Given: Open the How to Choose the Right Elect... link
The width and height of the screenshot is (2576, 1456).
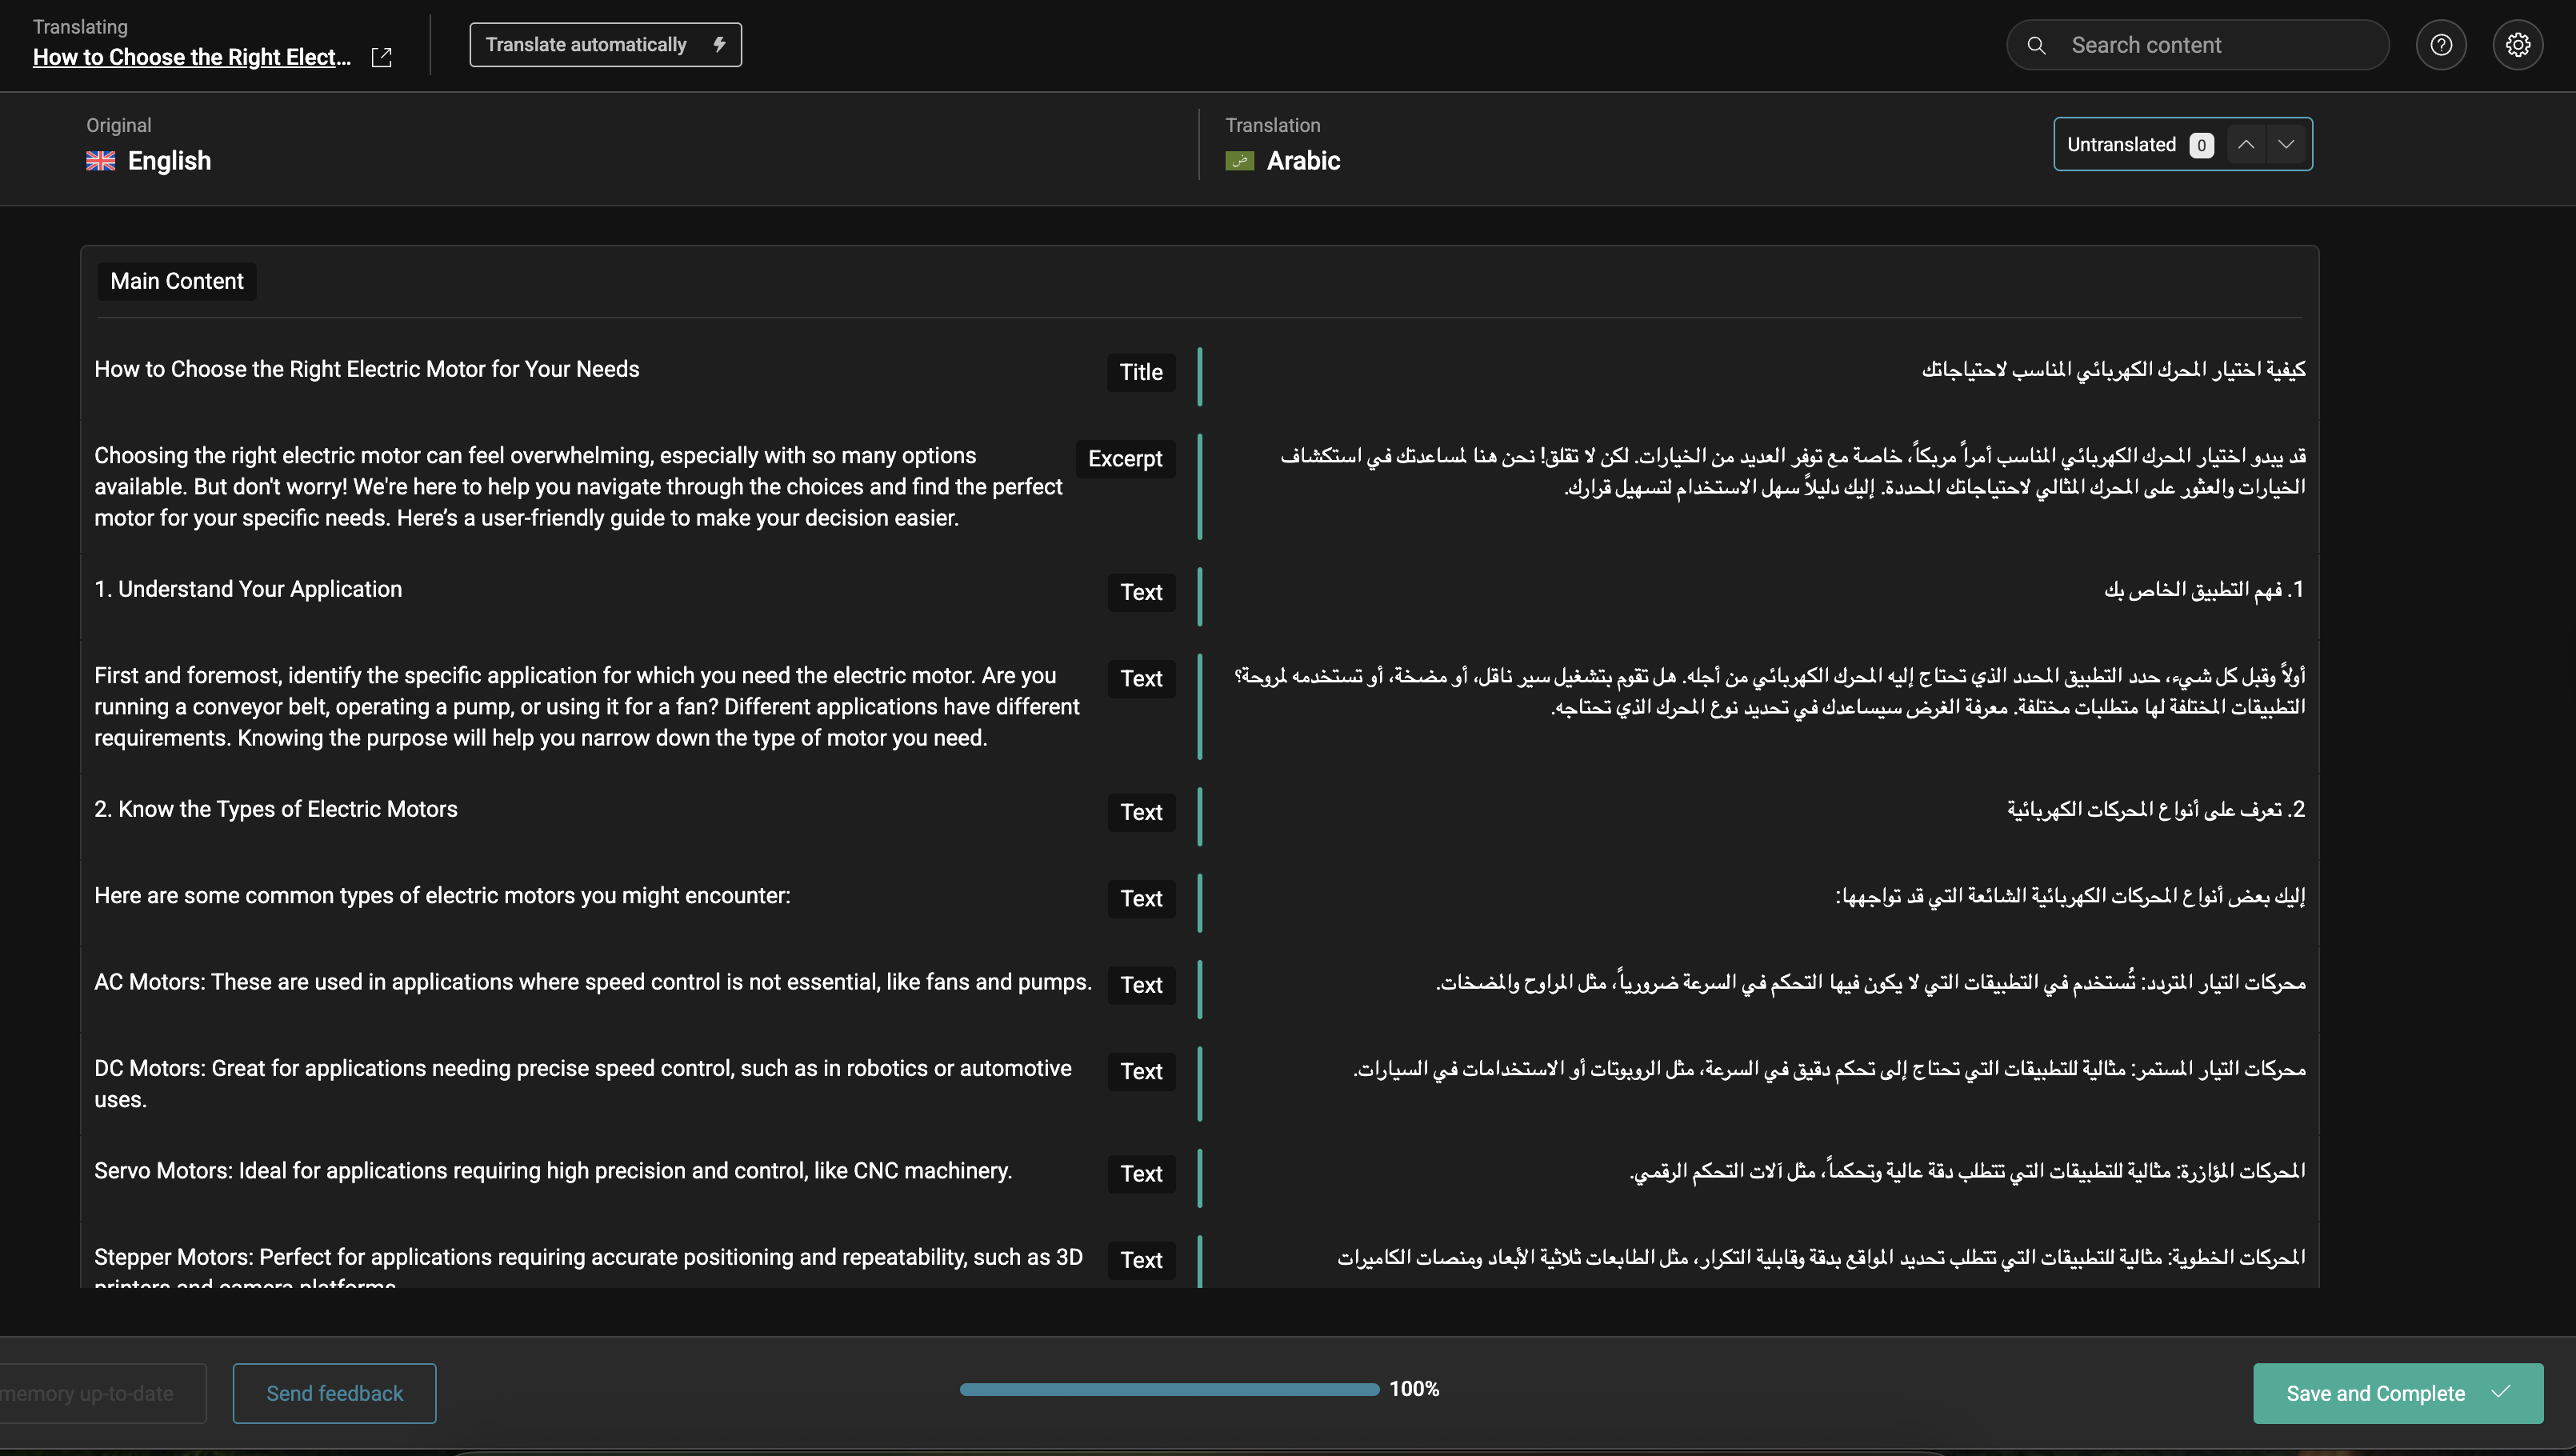Looking at the screenshot, I should click(x=192, y=57).
